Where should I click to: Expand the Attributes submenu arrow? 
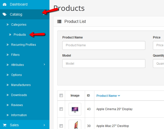(x=44, y=65)
